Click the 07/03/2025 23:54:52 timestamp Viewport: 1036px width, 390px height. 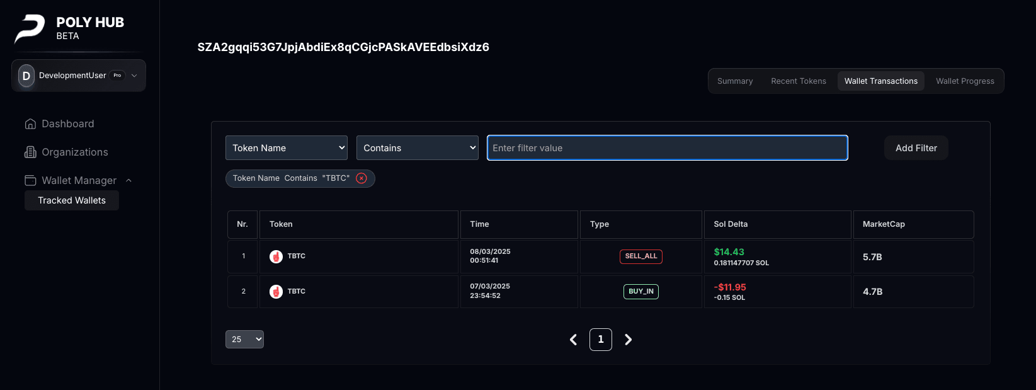[490, 291]
